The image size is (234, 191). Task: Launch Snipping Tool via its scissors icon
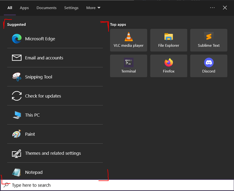pos(17,77)
